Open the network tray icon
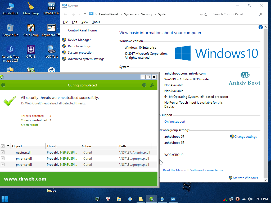Image resolution: width=271 pixels, height=203 pixels. coord(231,199)
